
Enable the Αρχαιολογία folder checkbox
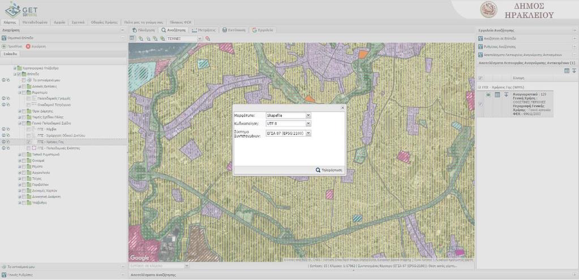(x=24, y=172)
